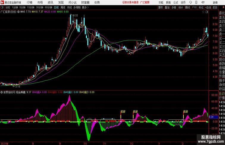Click the 3.18 low price marker

click(x=18, y=87)
